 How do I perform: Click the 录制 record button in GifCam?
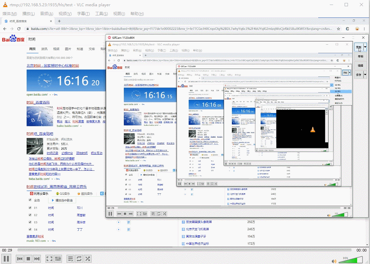[359, 47]
